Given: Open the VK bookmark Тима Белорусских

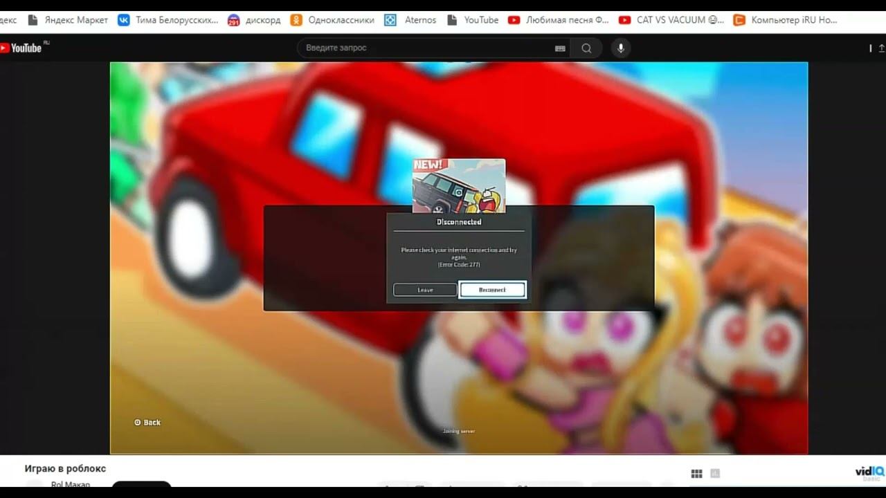Looking at the screenshot, I should point(168,20).
